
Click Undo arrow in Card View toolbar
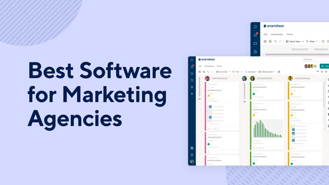208,72
